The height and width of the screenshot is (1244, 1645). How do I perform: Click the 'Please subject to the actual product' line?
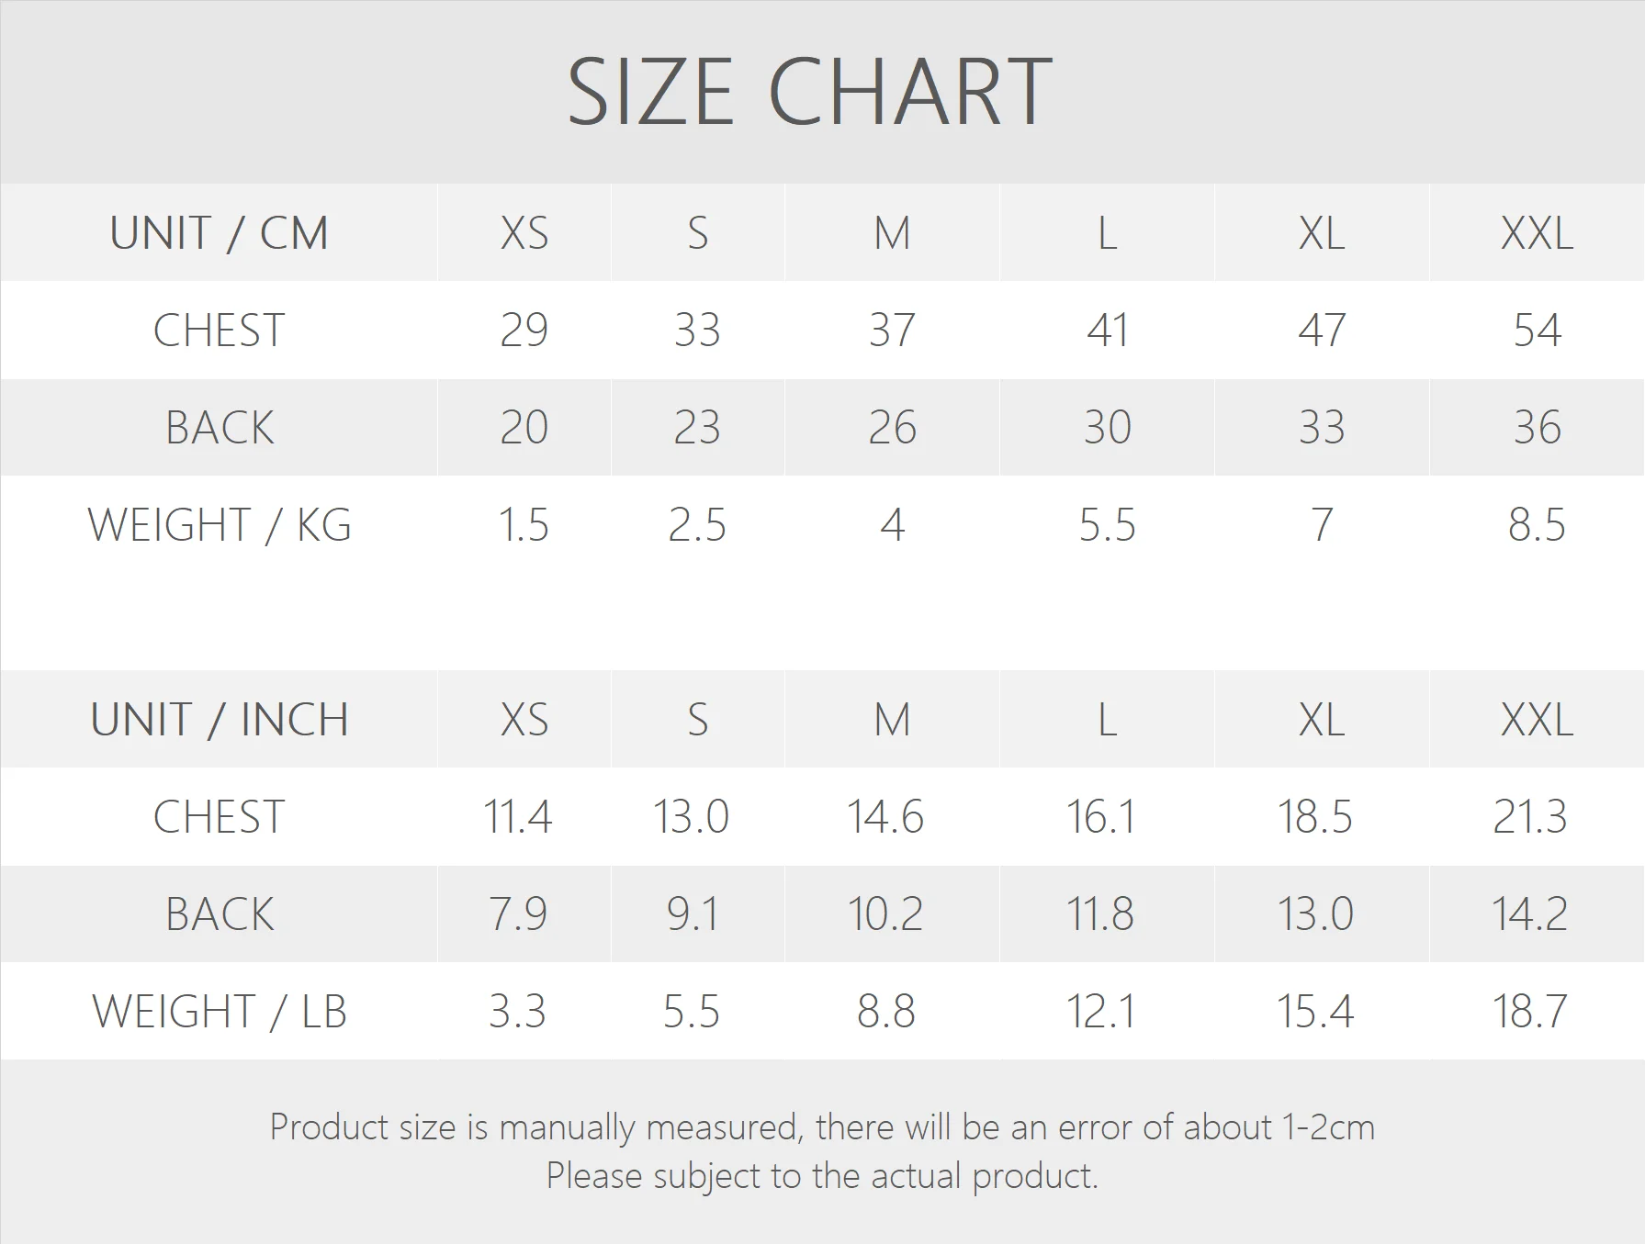click(x=822, y=1176)
